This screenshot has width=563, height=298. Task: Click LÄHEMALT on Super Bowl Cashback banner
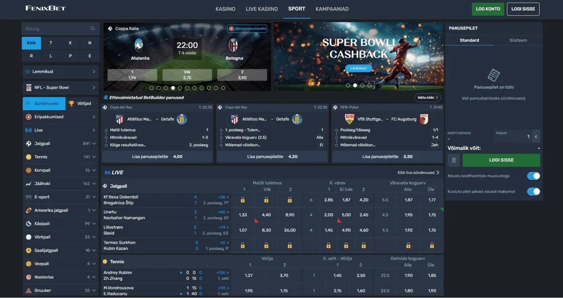pyautogui.click(x=358, y=69)
